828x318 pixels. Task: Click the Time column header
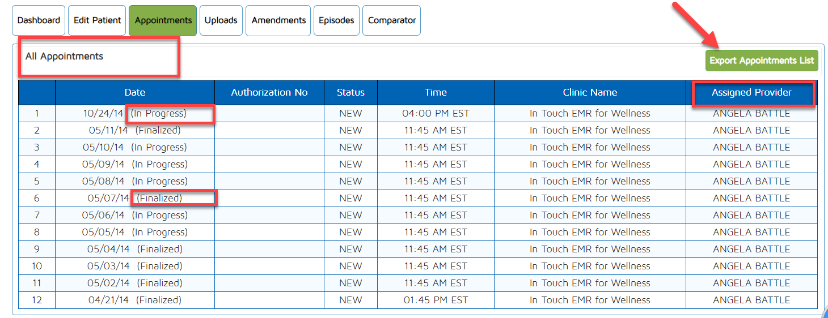[436, 92]
